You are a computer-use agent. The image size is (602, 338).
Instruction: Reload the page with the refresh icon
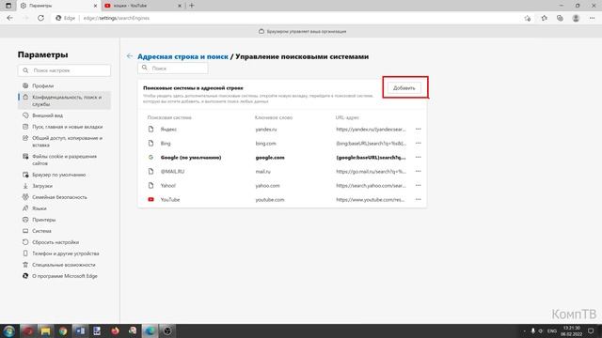(x=40, y=18)
